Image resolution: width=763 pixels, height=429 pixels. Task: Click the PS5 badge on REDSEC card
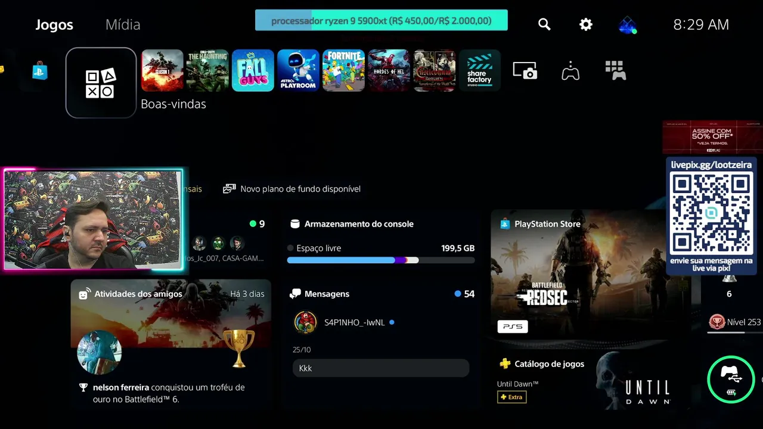(513, 327)
